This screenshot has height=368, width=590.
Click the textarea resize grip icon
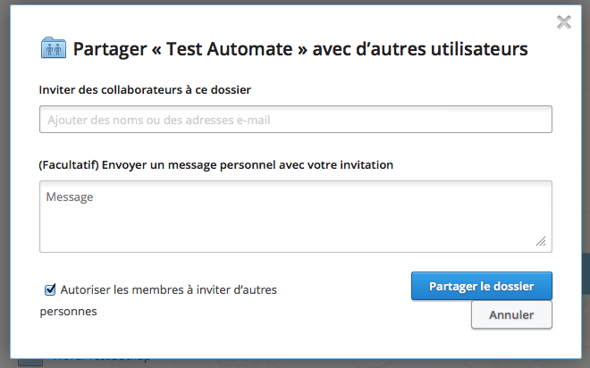pyautogui.click(x=541, y=240)
